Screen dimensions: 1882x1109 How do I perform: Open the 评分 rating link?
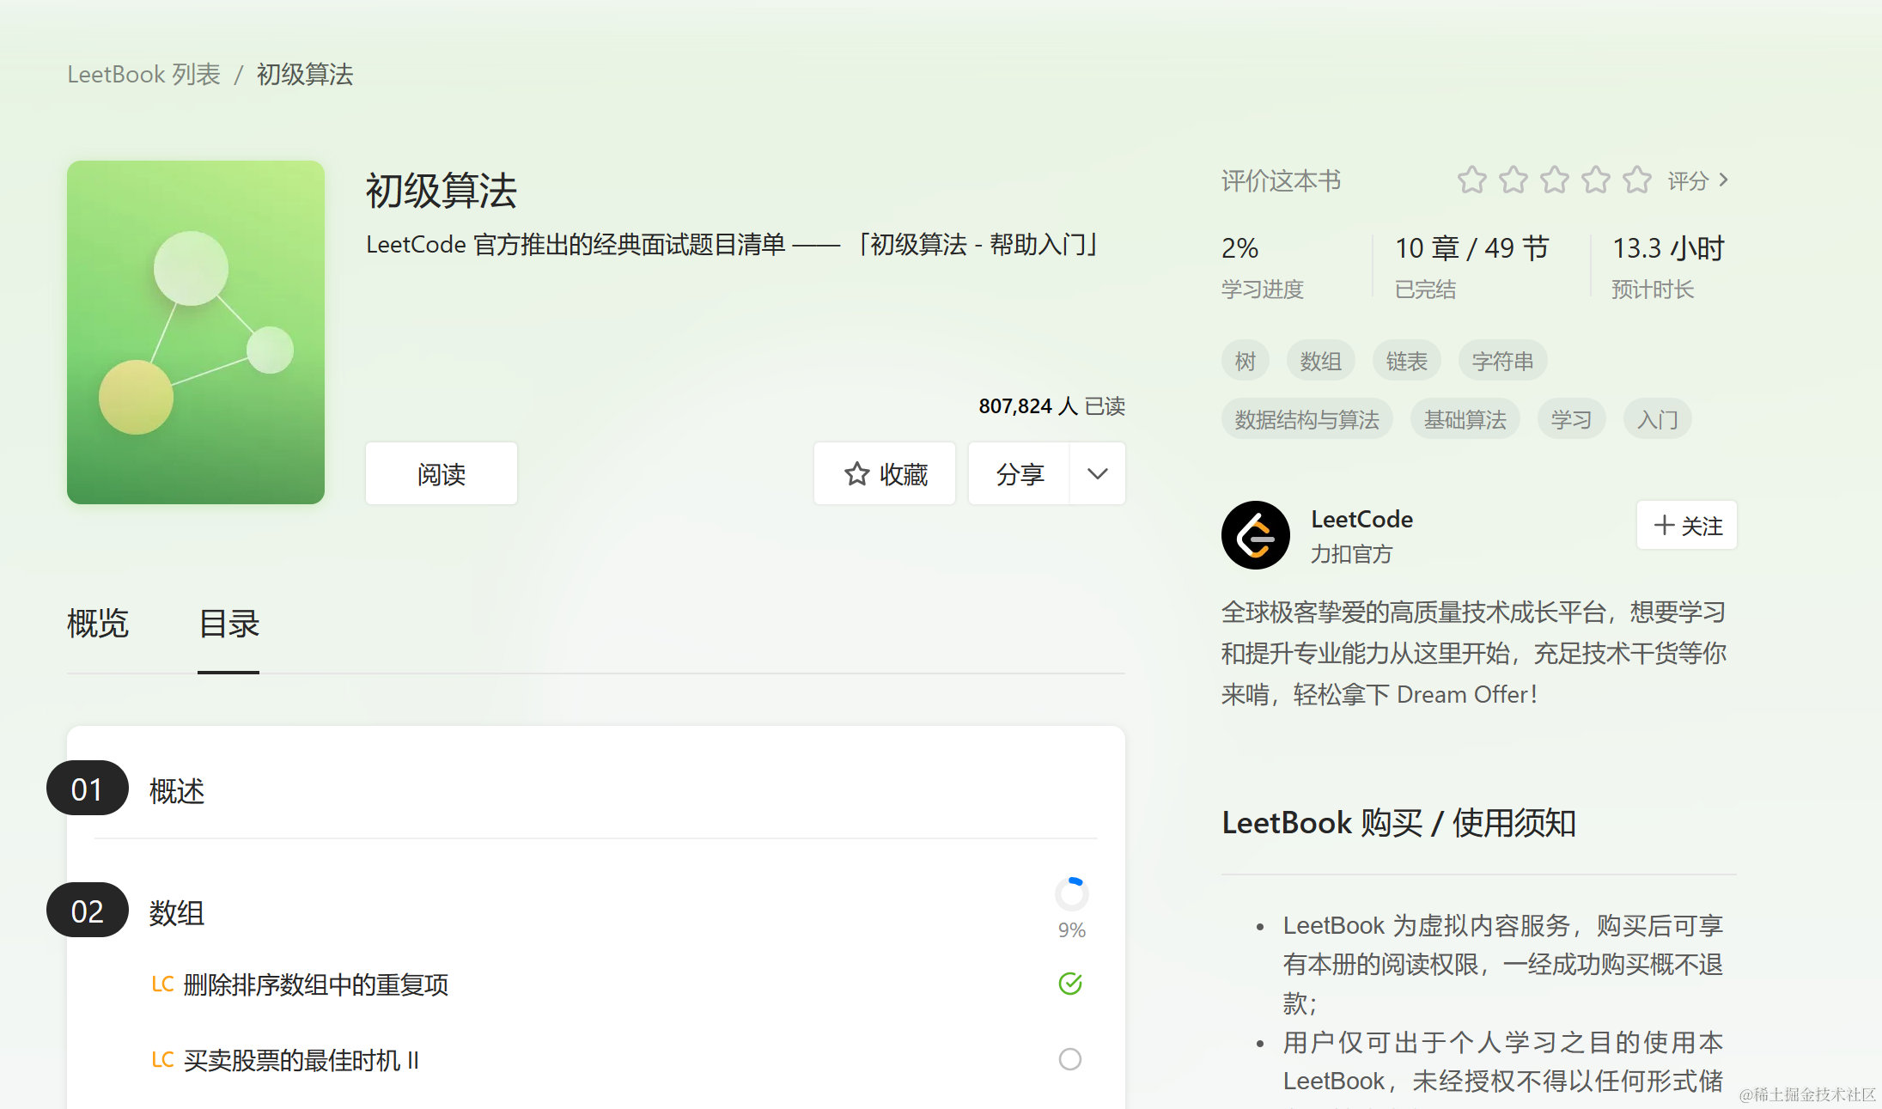pos(1697,180)
